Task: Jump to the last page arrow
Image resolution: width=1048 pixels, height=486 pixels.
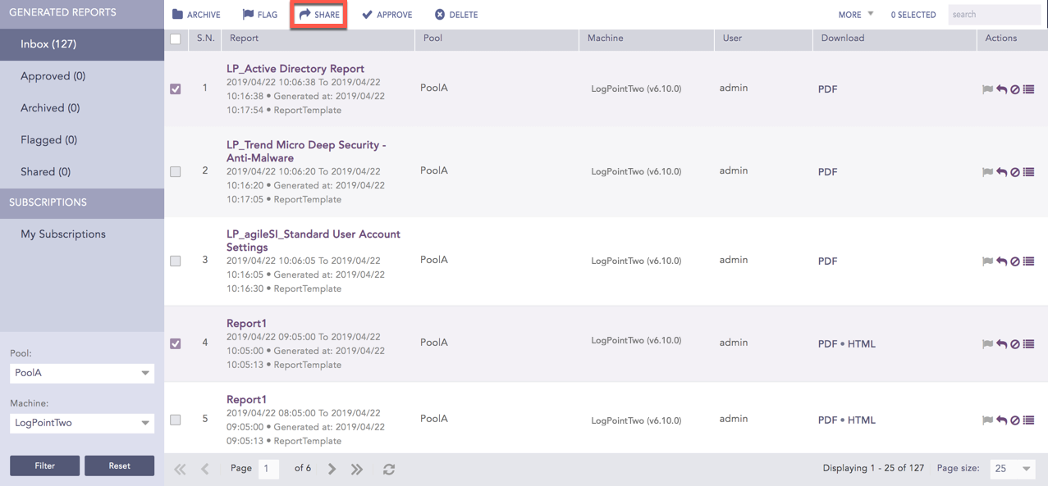Action: click(357, 470)
